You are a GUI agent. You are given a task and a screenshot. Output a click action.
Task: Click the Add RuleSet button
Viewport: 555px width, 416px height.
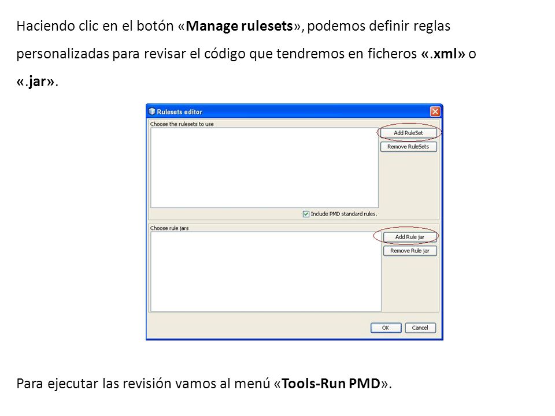[x=409, y=133]
